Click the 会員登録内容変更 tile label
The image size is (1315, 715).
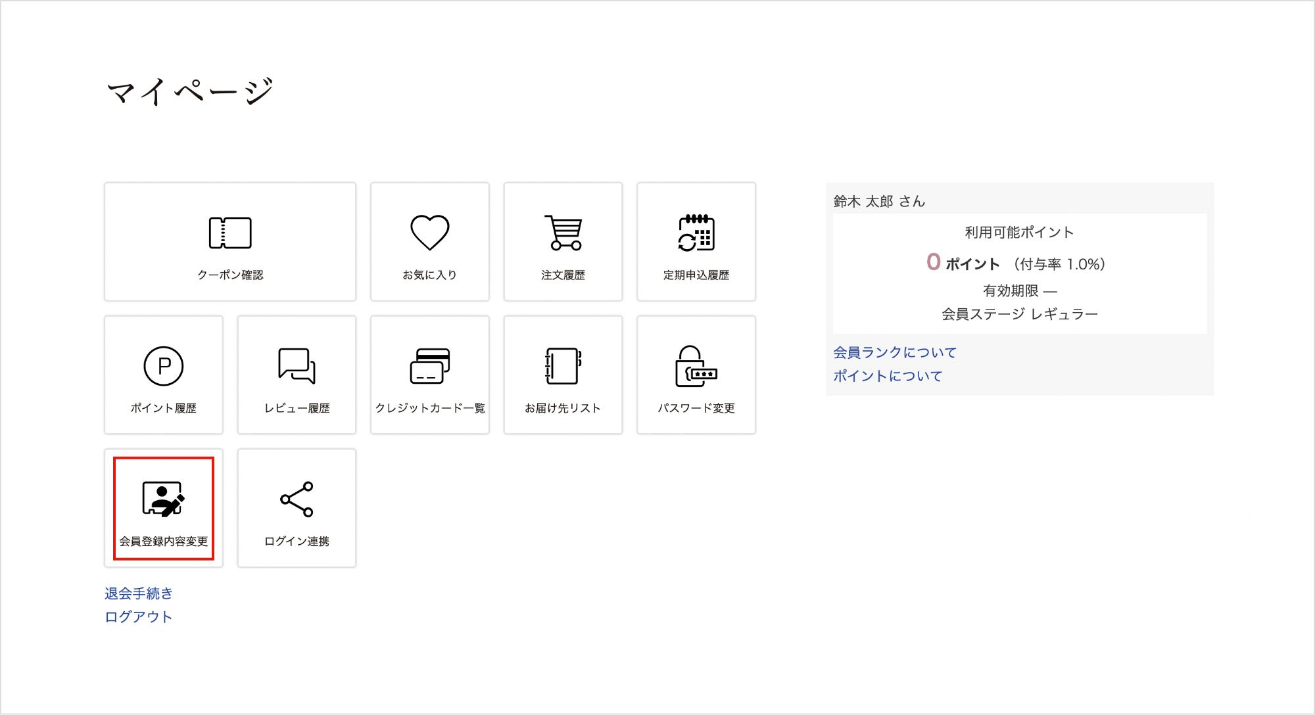click(x=163, y=541)
